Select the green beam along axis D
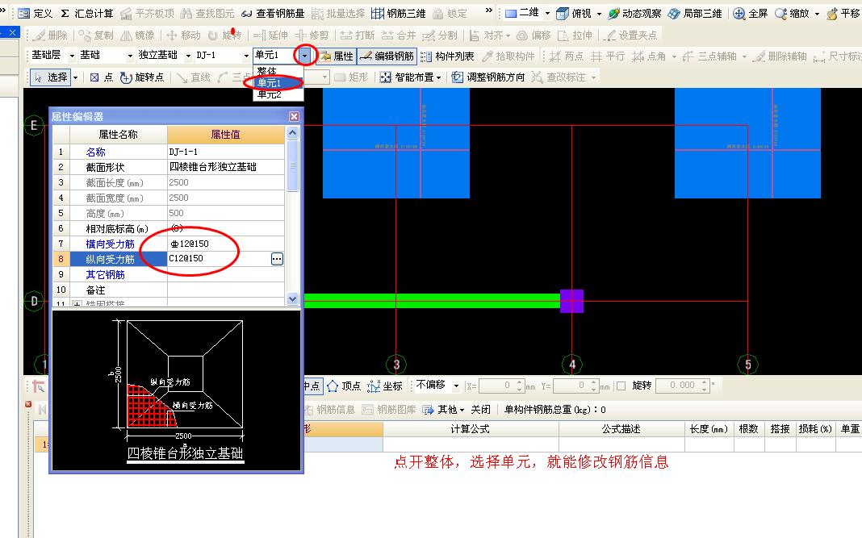Viewport: 862px width, 538px height. coord(432,301)
